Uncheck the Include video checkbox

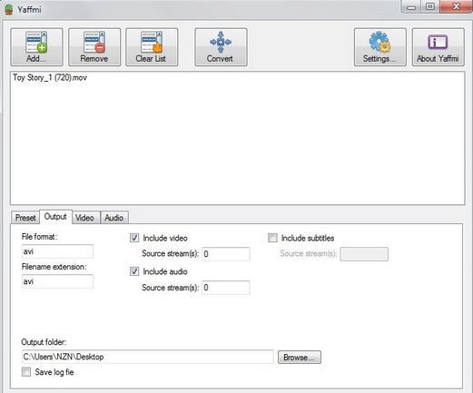point(134,238)
